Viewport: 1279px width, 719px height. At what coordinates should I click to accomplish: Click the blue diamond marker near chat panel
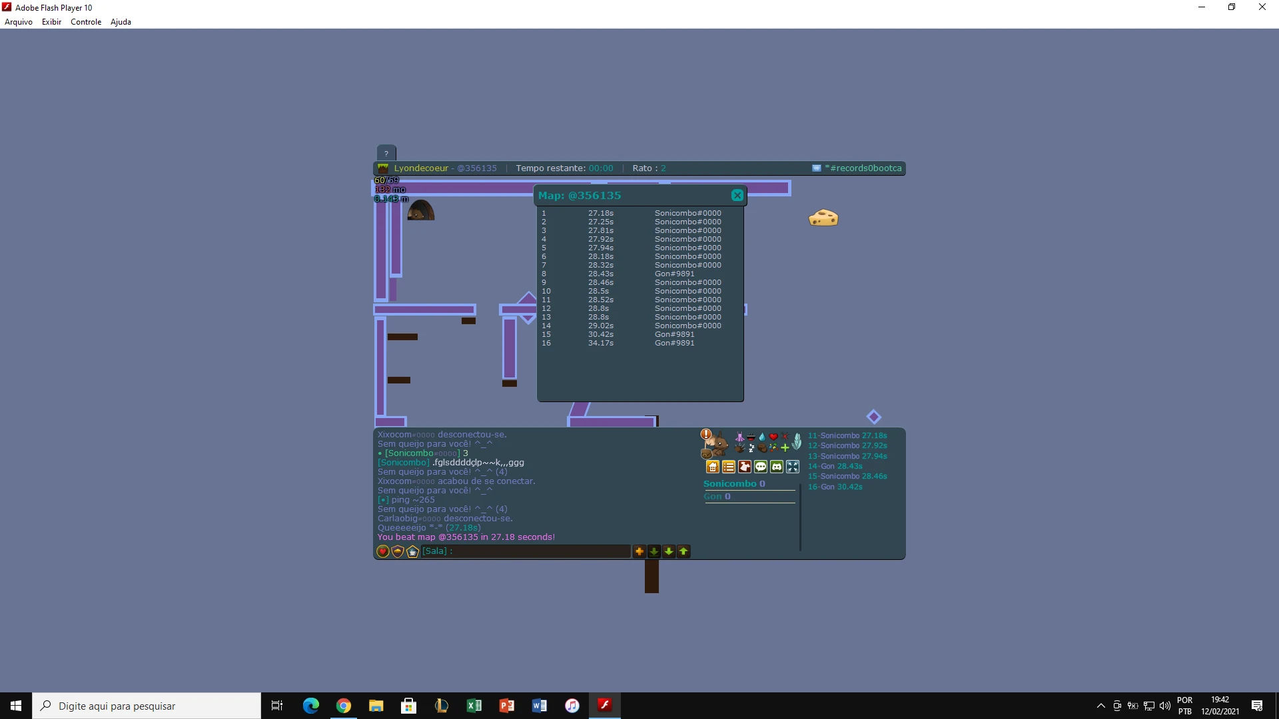[x=874, y=417]
